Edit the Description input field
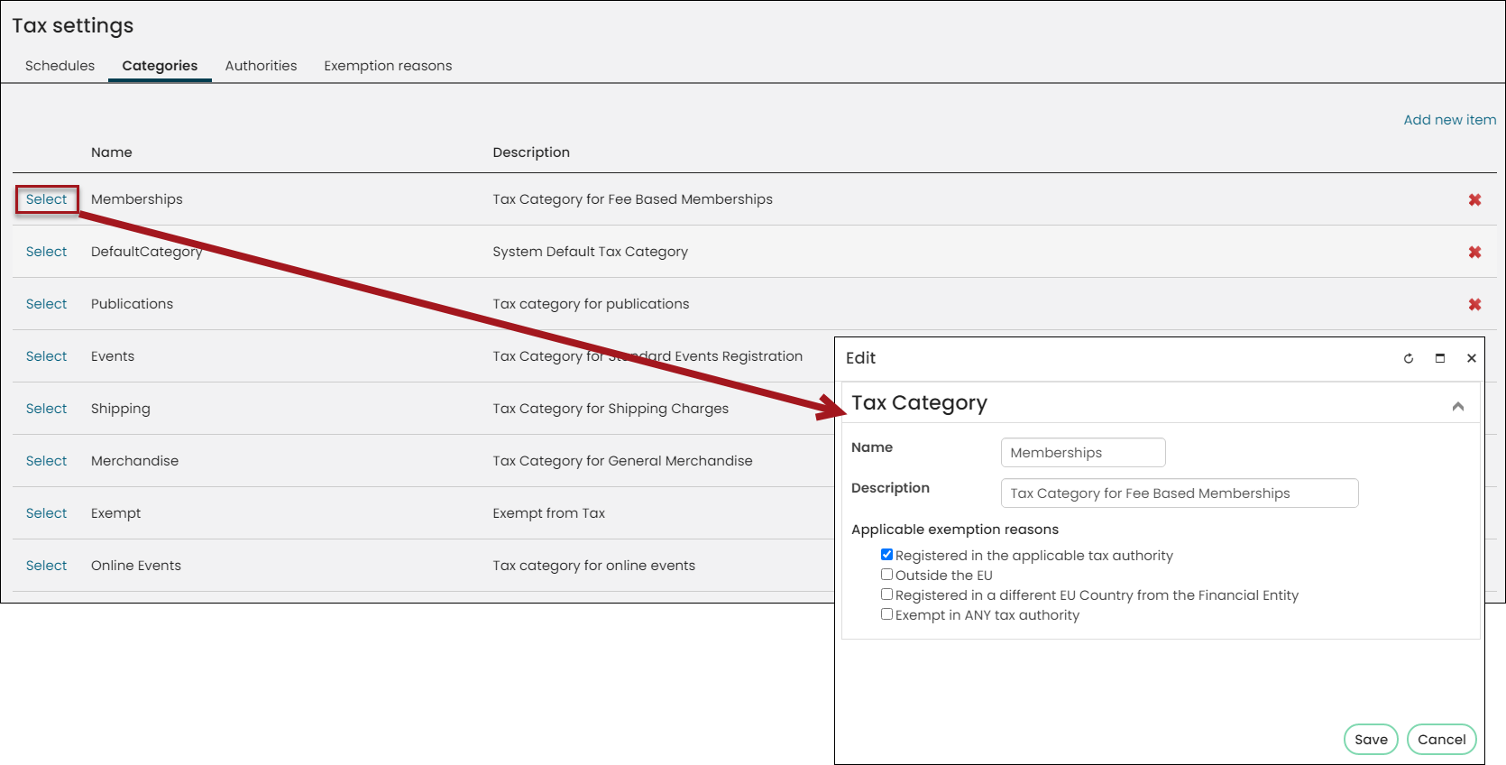Screen dimensions: 1506x765 tap(1180, 493)
